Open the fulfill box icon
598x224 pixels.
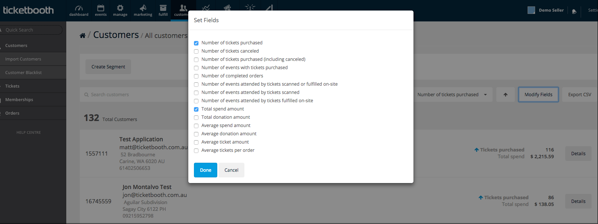click(x=163, y=8)
